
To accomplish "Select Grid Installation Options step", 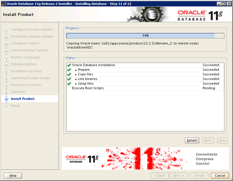I will [30, 50].
